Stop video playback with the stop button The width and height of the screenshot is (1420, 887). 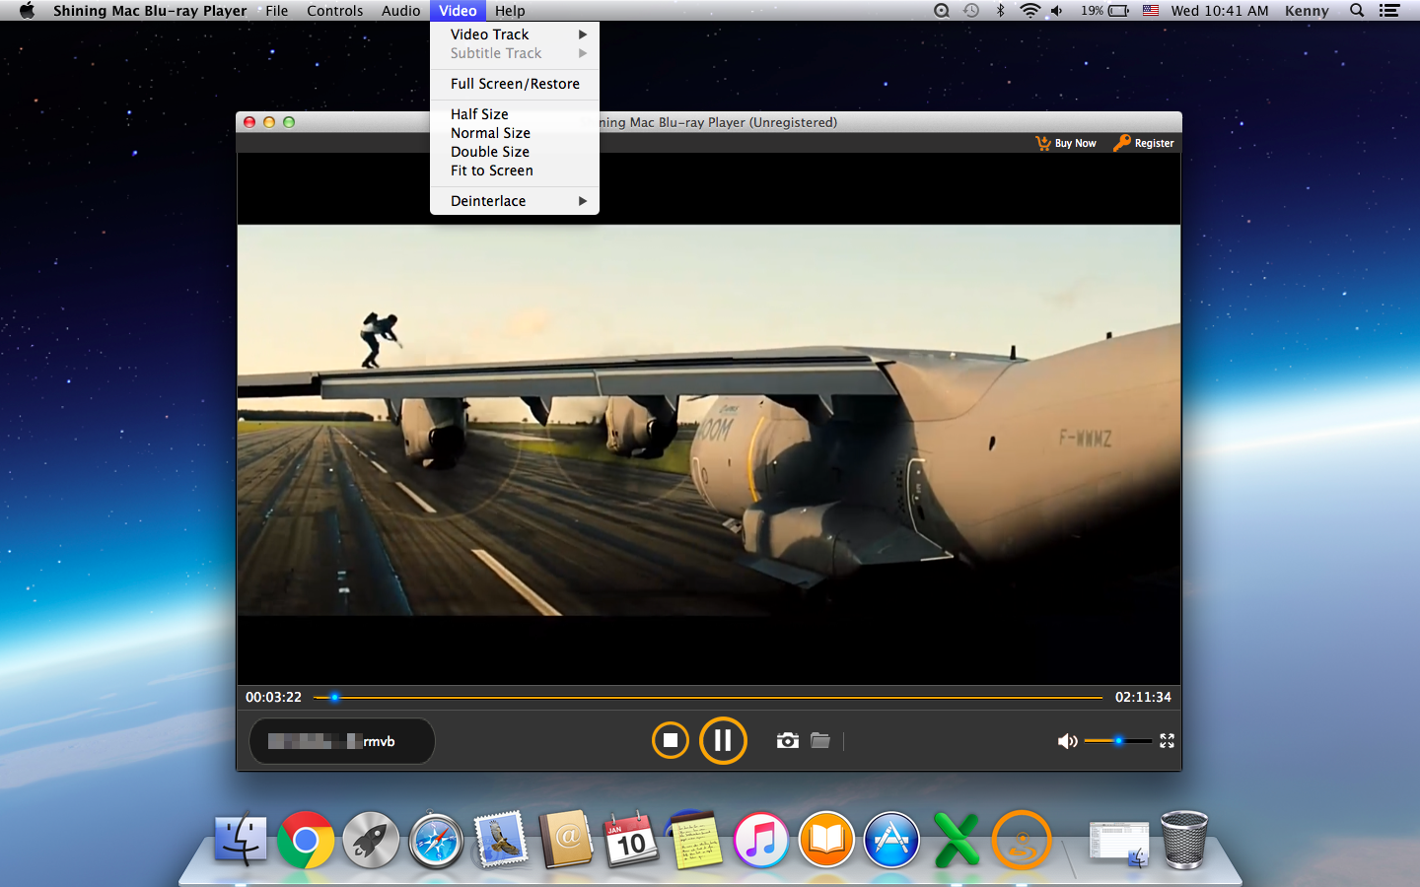(671, 740)
